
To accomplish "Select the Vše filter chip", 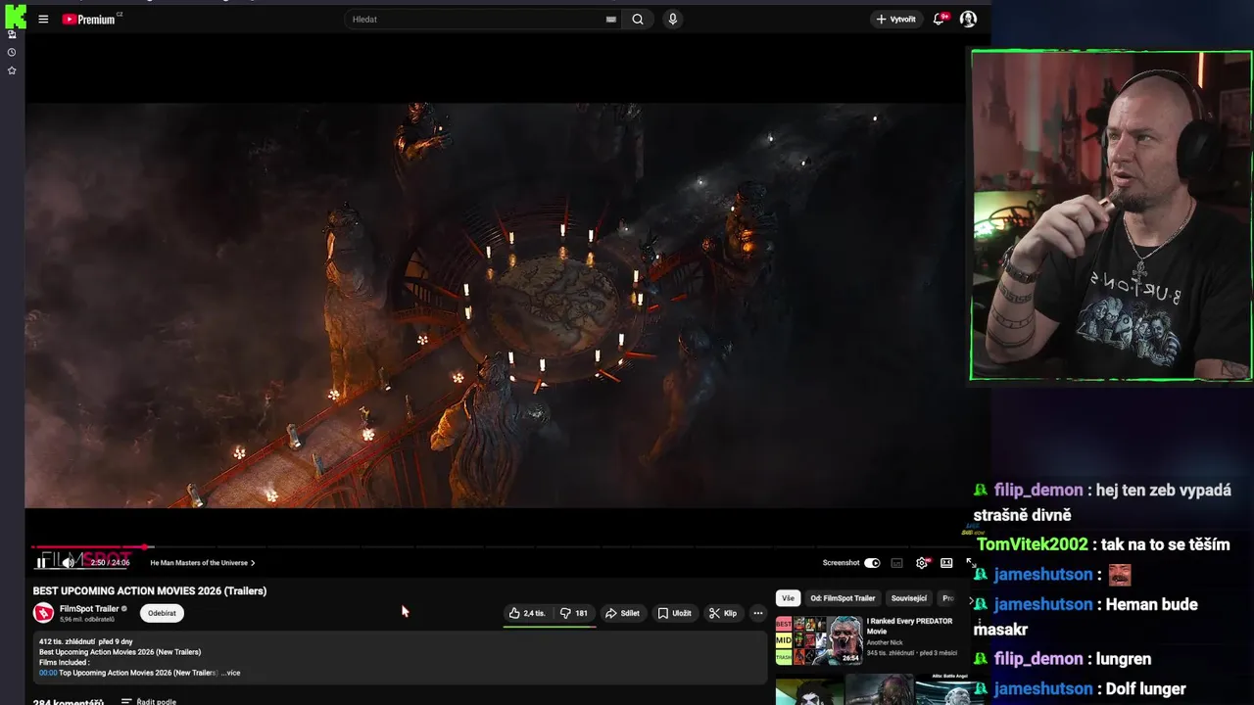I will (x=788, y=597).
